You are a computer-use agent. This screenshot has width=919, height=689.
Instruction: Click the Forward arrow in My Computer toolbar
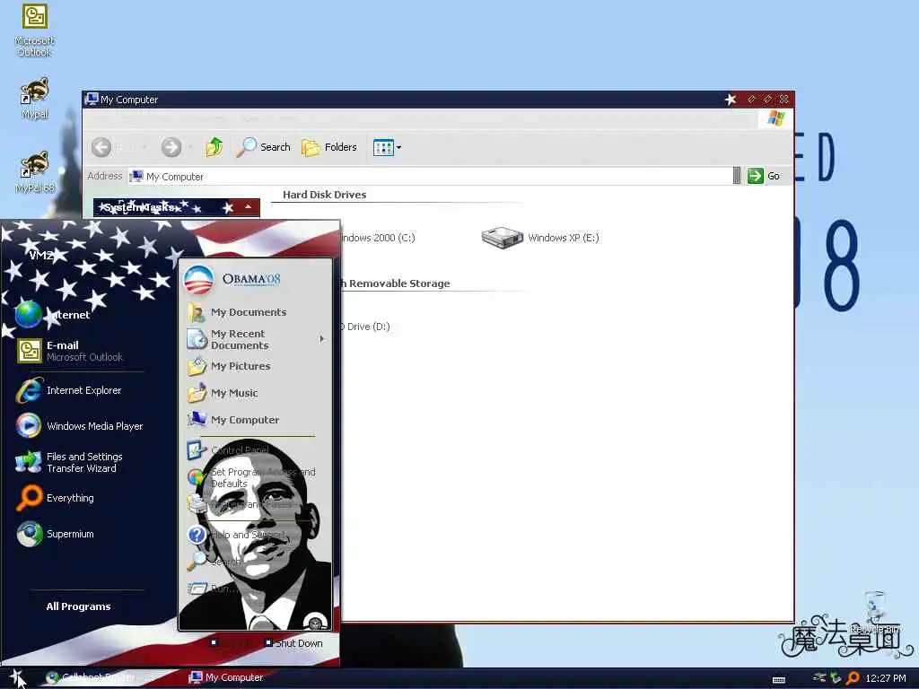pyautogui.click(x=171, y=147)
